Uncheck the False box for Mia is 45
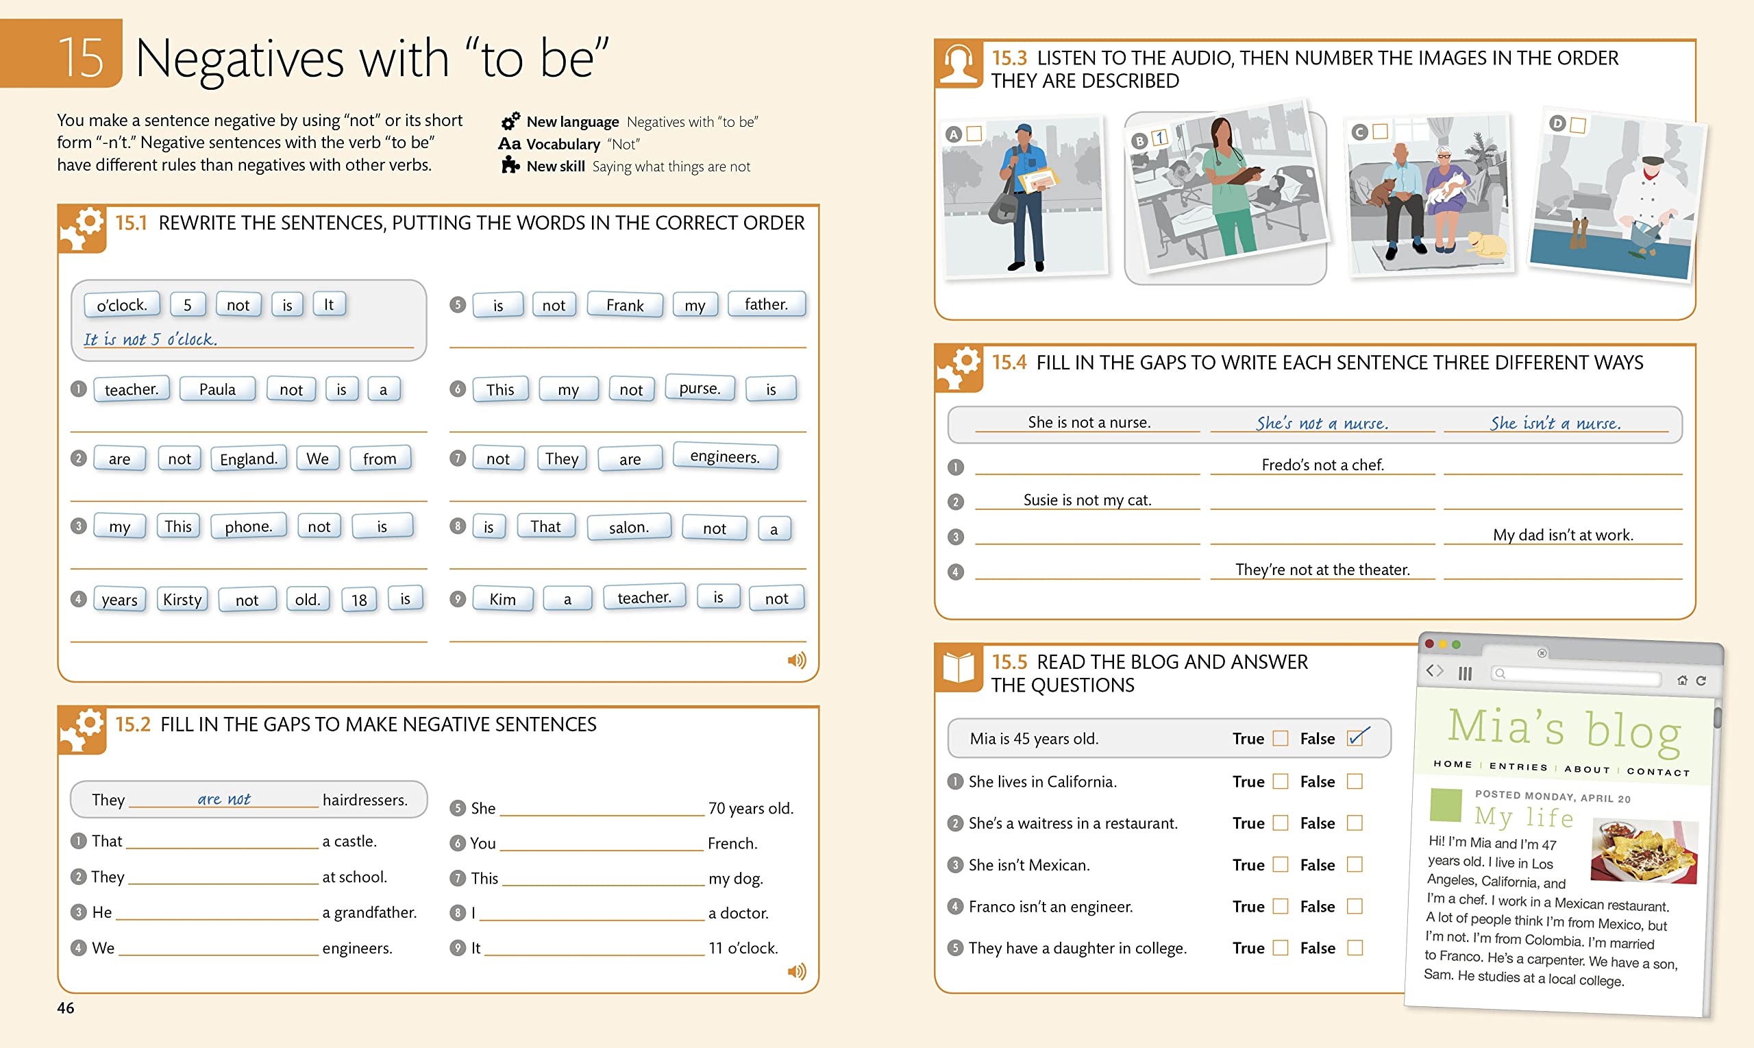1754x1048 pixels. point(1355,738)
